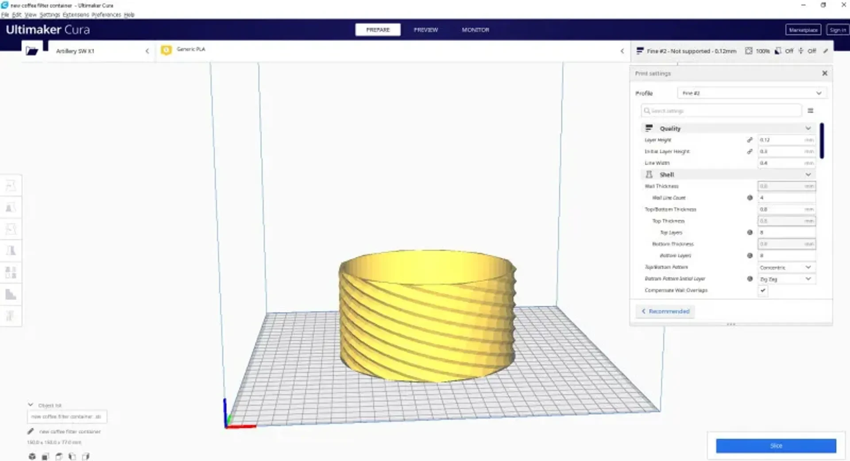
Task: Edit the Line Width value 0.4
Action: point(786,163)
